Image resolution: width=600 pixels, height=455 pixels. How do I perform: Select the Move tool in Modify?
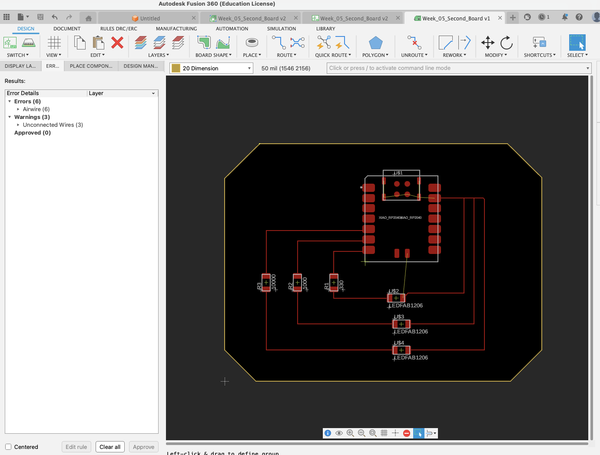488,43
